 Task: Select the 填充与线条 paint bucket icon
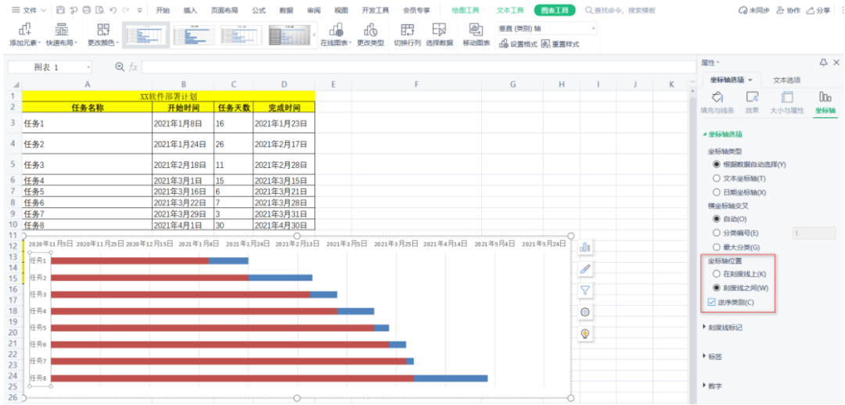717,97
